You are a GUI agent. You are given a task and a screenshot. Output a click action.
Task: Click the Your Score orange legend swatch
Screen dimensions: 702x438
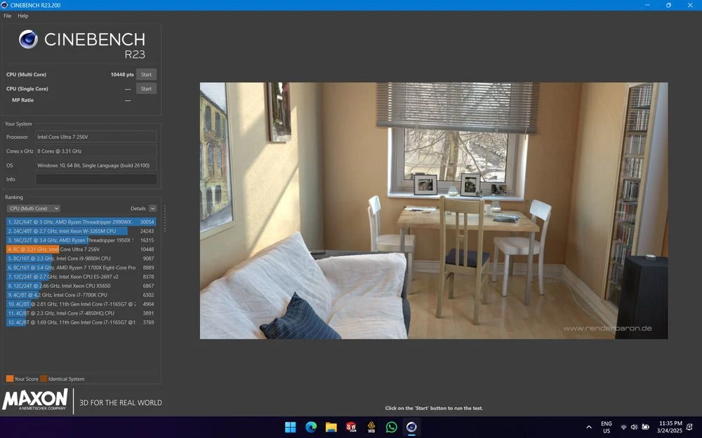pos(9,378)
